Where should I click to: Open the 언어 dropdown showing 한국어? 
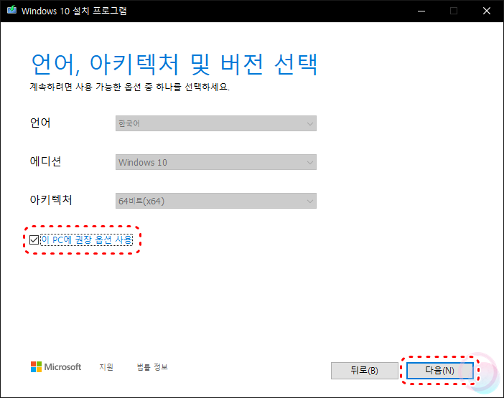tap(215, 123)
